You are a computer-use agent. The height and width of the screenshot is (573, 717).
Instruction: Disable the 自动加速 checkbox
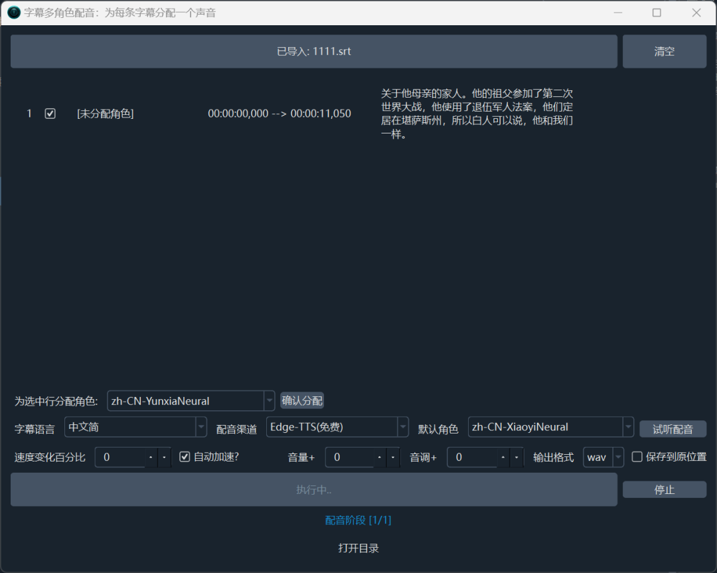(x=185, y=457)
